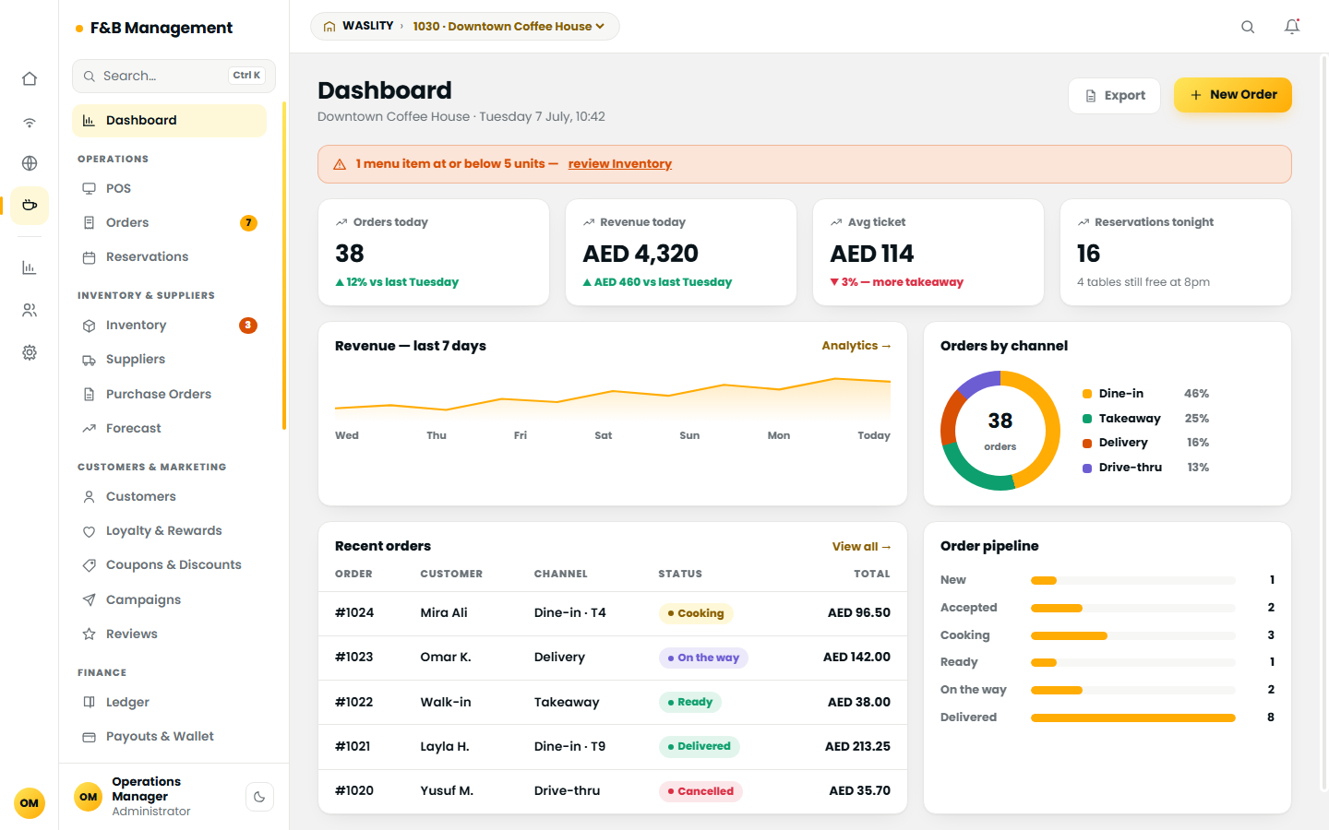This screenshot has width=1329, height=830.
Task: Open Payouts & Wallet page
Action: click(170, 736)
